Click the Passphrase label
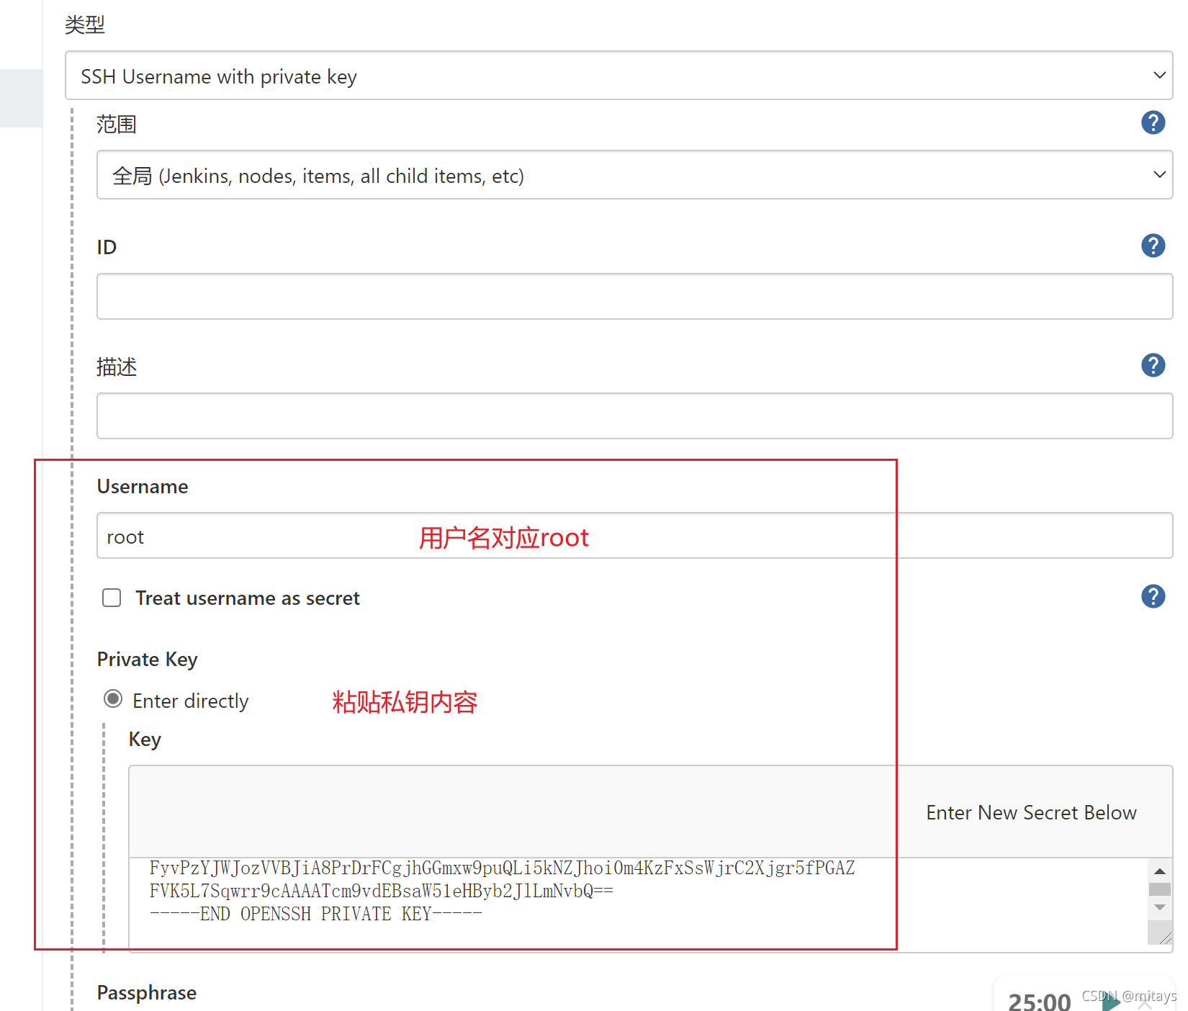The image size is (1188, 1011). click(x=147, y=992)
